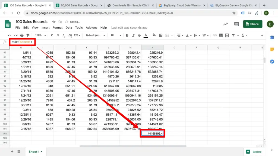Insert a comment from the toolbar
Screen dimensions: 278x156
[221, 35]
